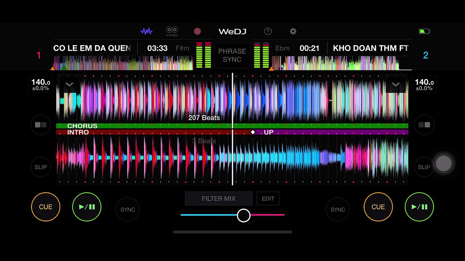Tap the EDIT button

click(268, 199)
